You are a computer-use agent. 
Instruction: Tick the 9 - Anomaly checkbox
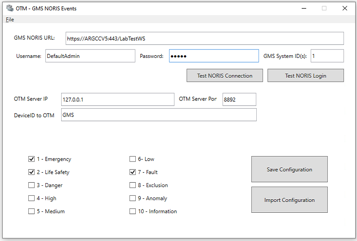(x=133, y=198)
